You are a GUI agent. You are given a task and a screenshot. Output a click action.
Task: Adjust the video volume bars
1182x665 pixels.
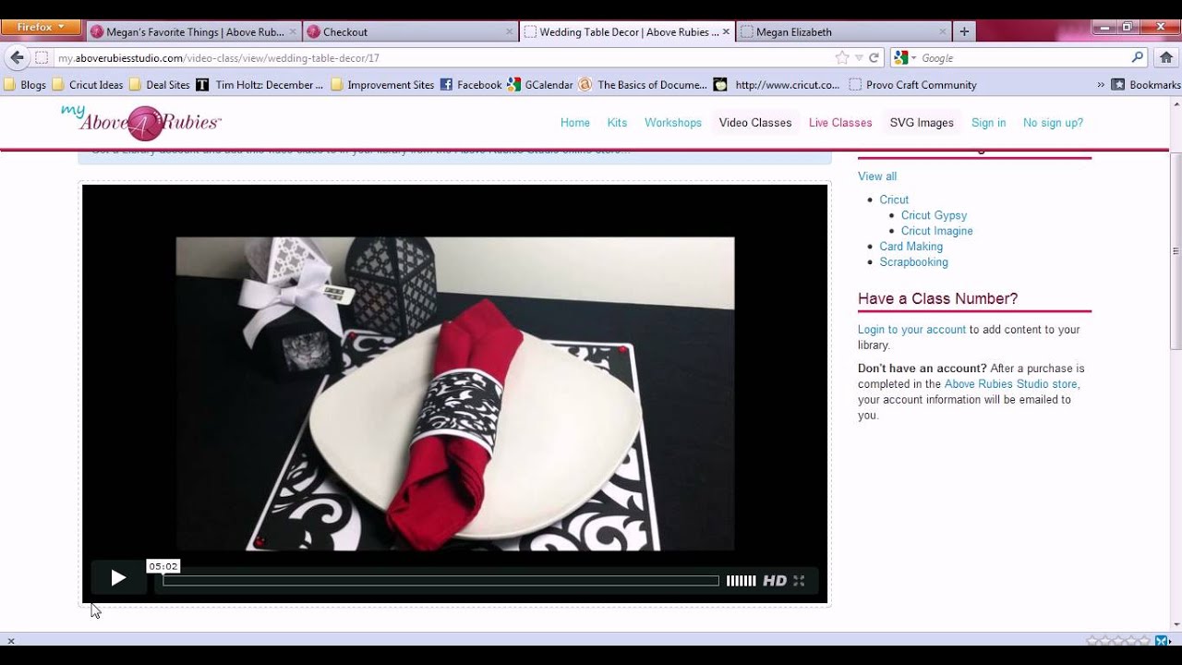point(741,581)
